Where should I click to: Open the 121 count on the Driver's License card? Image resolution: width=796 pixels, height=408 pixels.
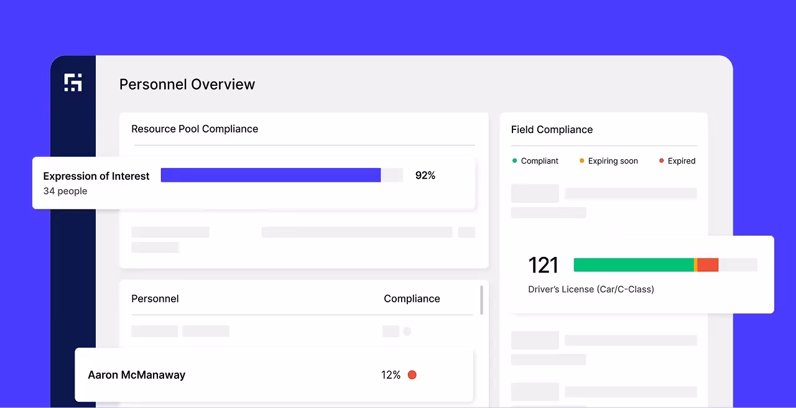point(544,265)
